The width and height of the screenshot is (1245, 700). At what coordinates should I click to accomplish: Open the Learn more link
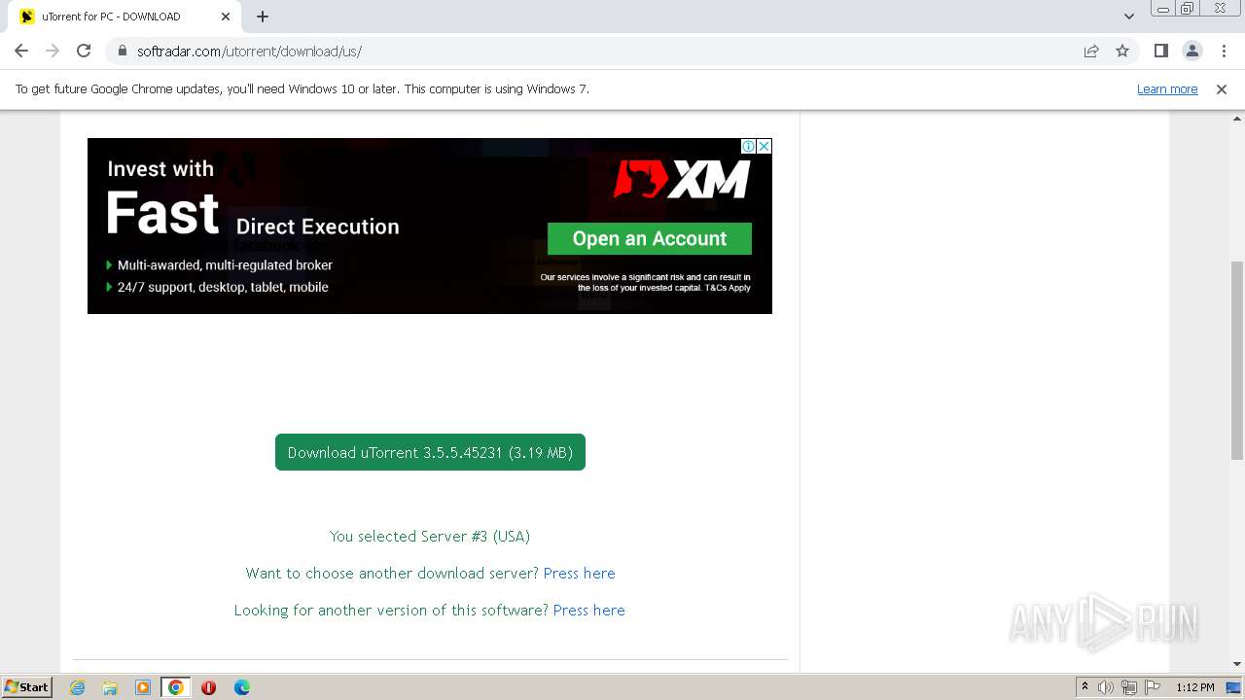click(1167, 88)
